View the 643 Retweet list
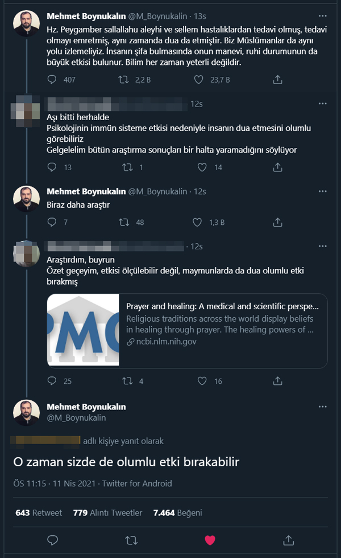 (39, 512)
